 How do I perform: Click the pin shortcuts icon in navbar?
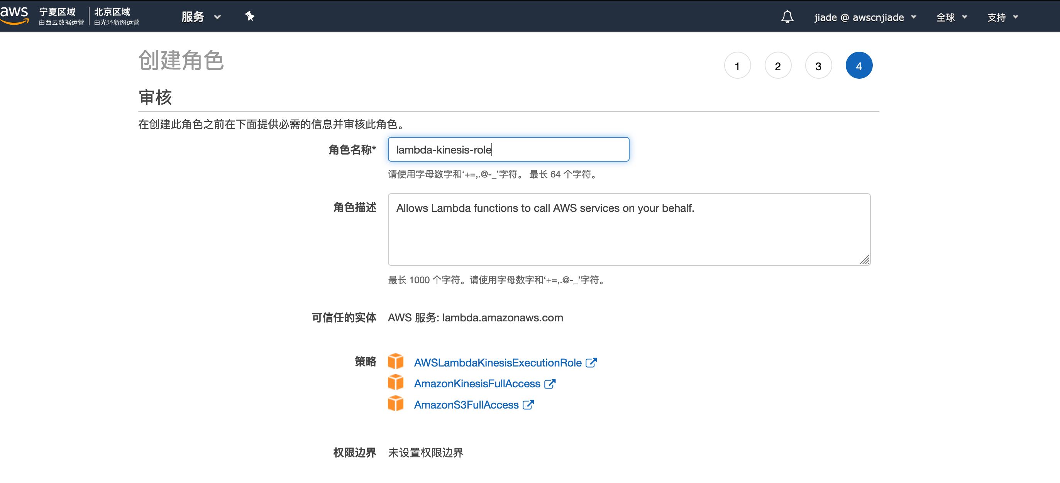tap(249, 17)
